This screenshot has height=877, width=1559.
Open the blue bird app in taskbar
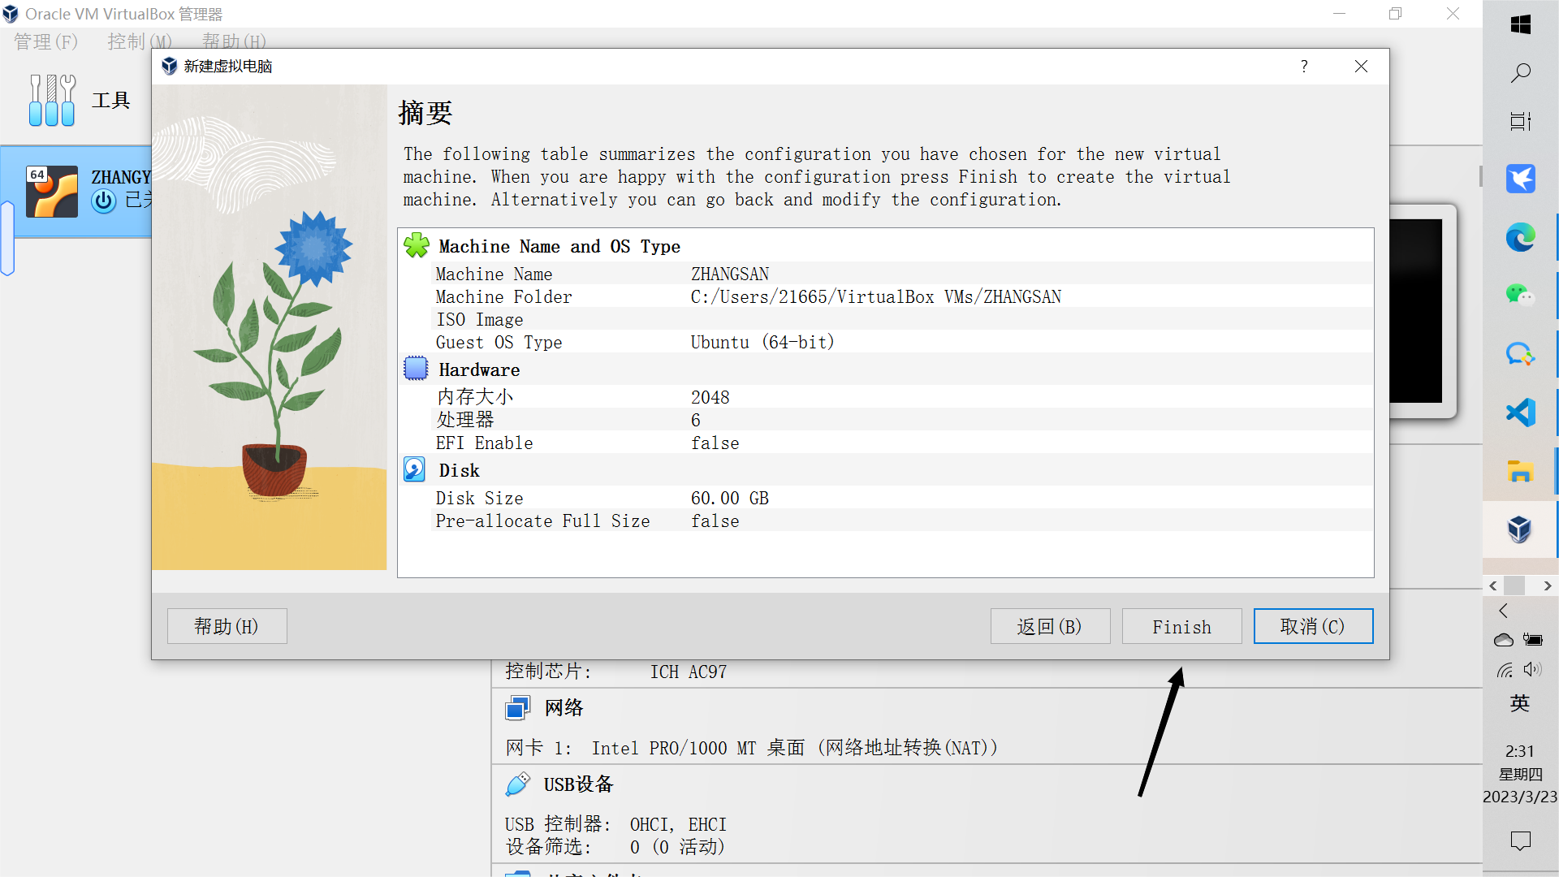pyautogui.click(x=1521, y=179)
